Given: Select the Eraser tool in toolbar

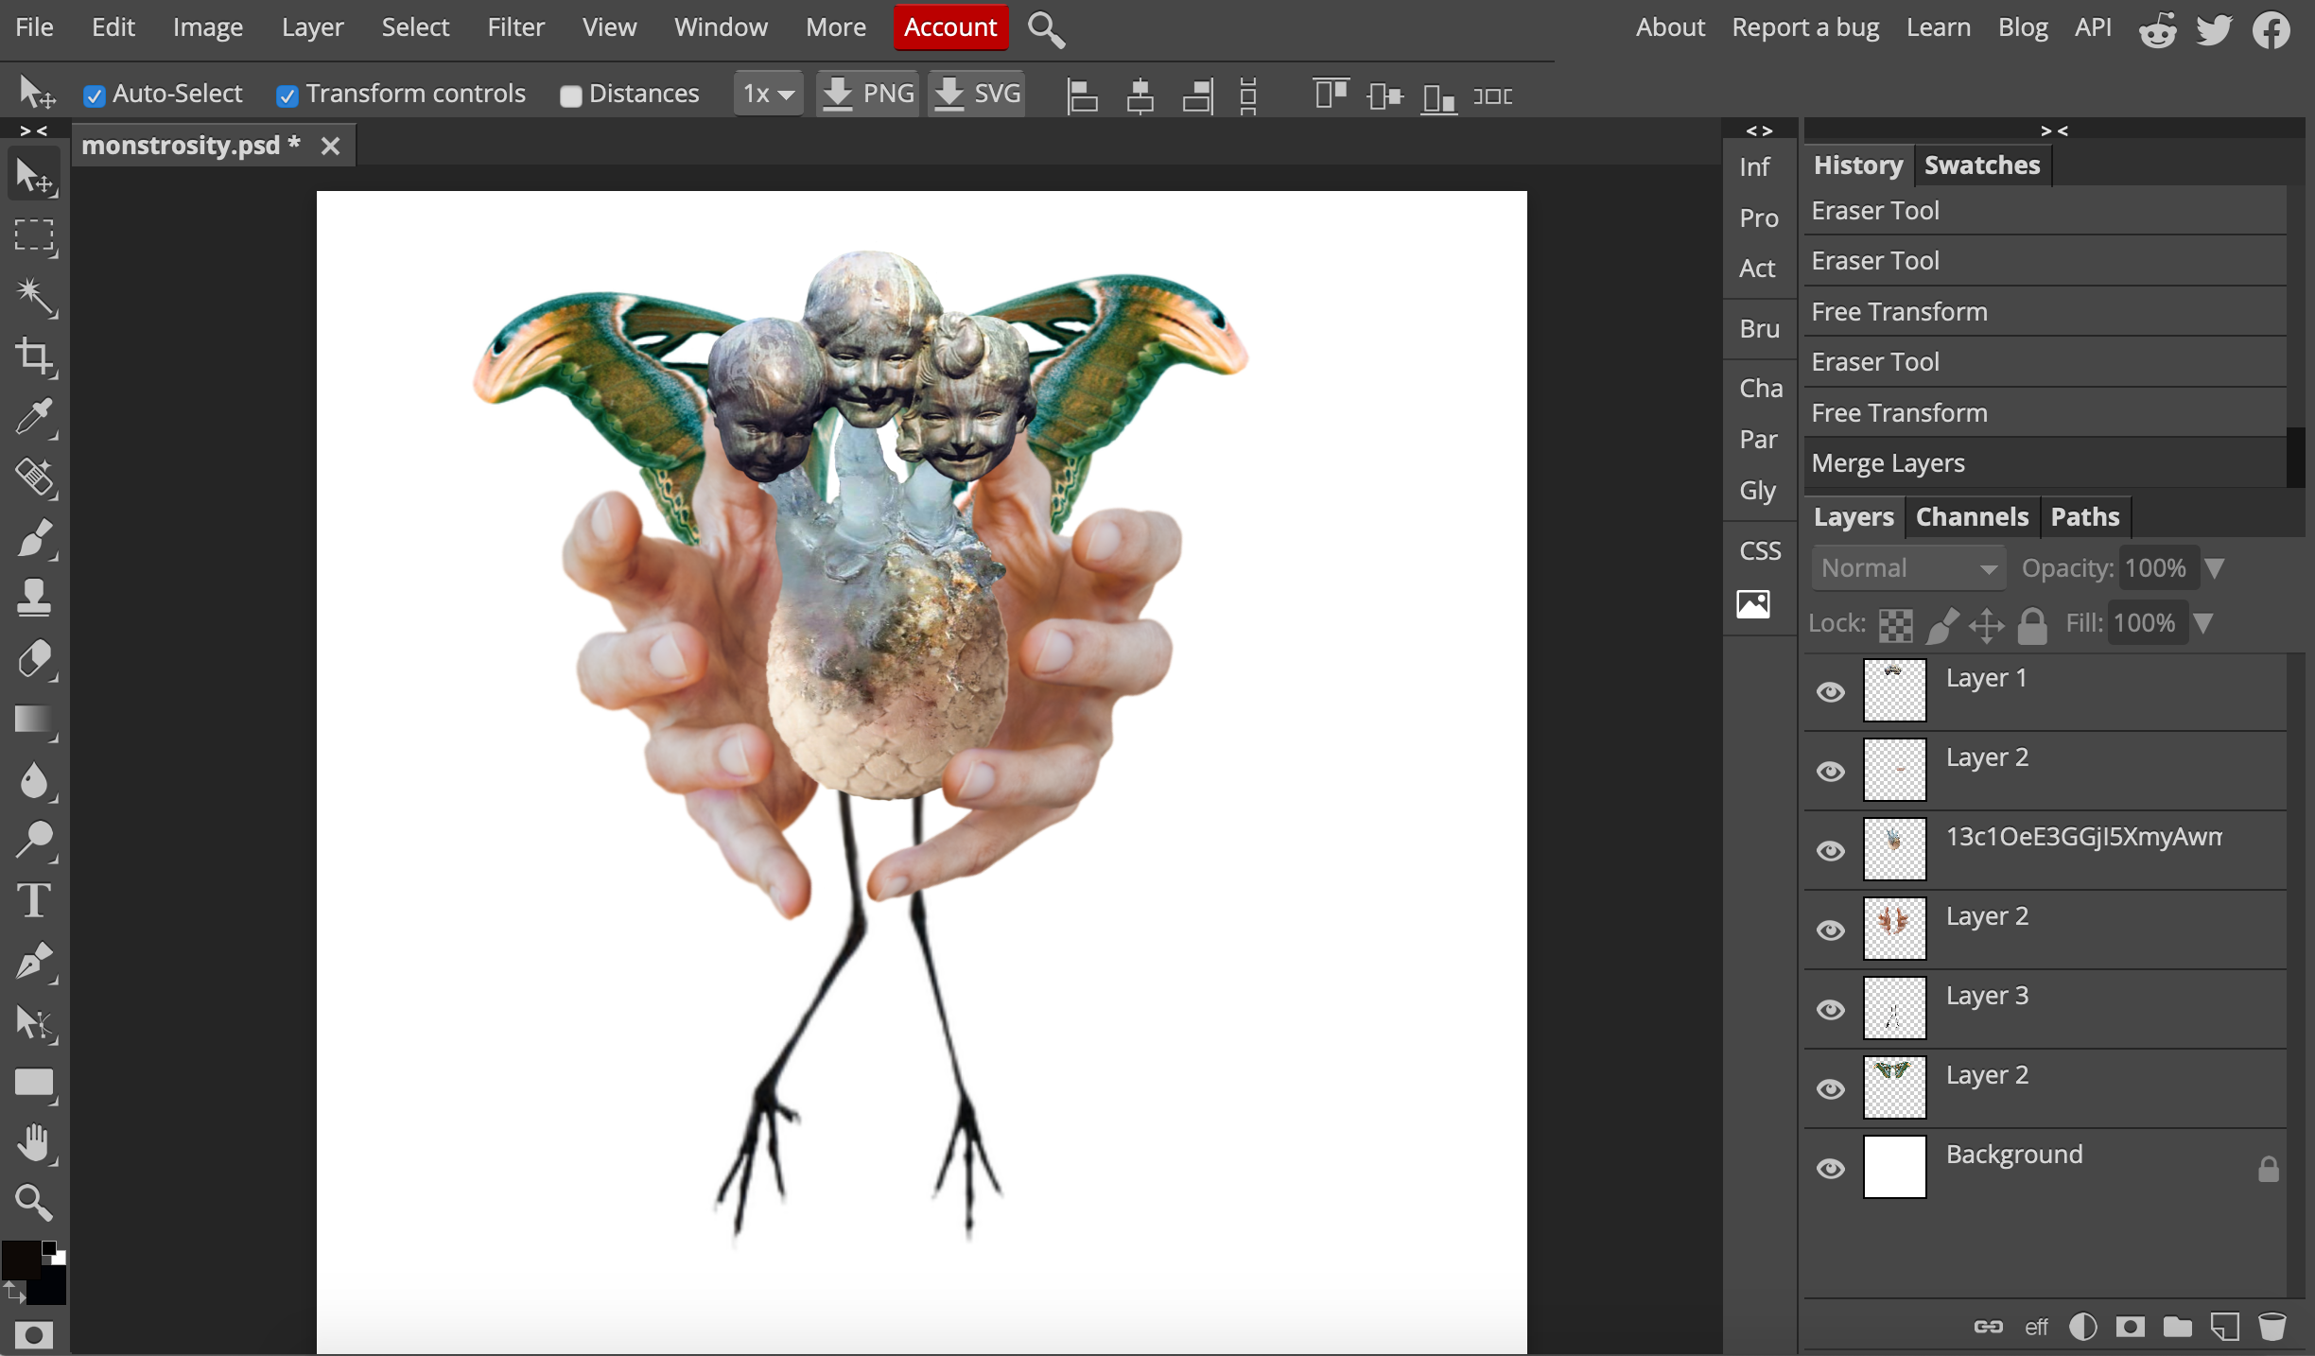Looking at the screenshot, I should 36,659.
